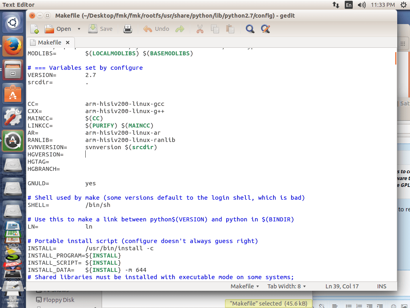
Task: Click the INS insert mode indicator
Action: point(382,286)
